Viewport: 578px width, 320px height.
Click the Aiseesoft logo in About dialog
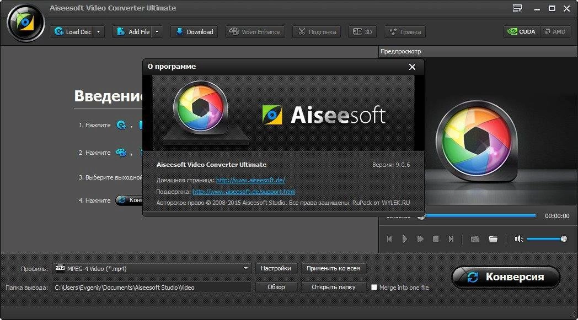(x=324, y=115)
